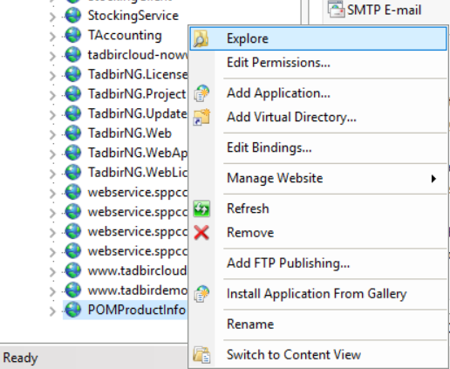
Task: Expand the TAccounting site node
Action: click(52, 36)
